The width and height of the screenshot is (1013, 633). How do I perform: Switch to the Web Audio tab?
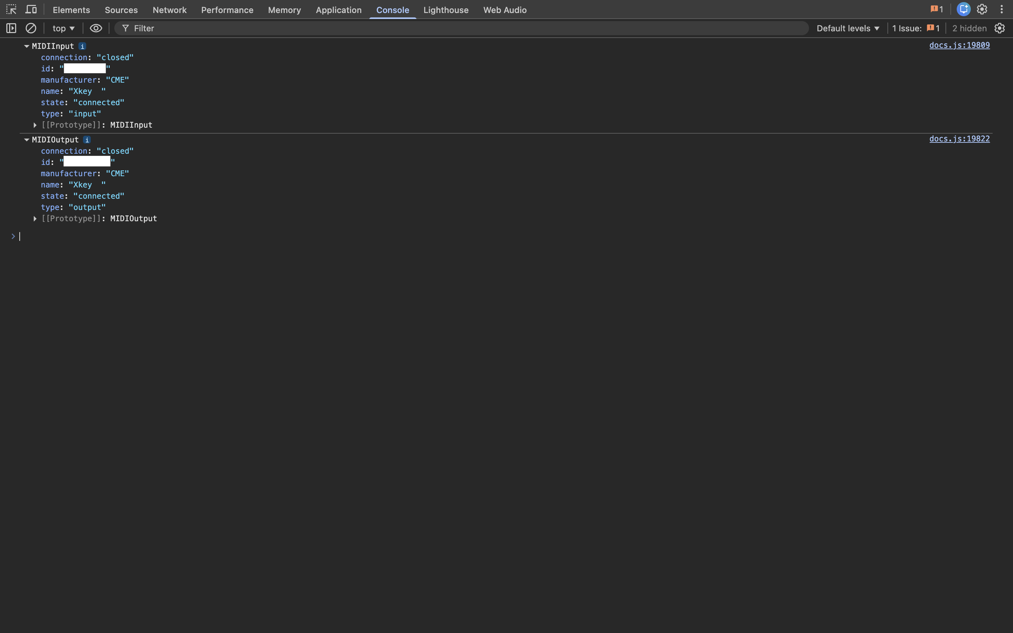coord(504,9)
